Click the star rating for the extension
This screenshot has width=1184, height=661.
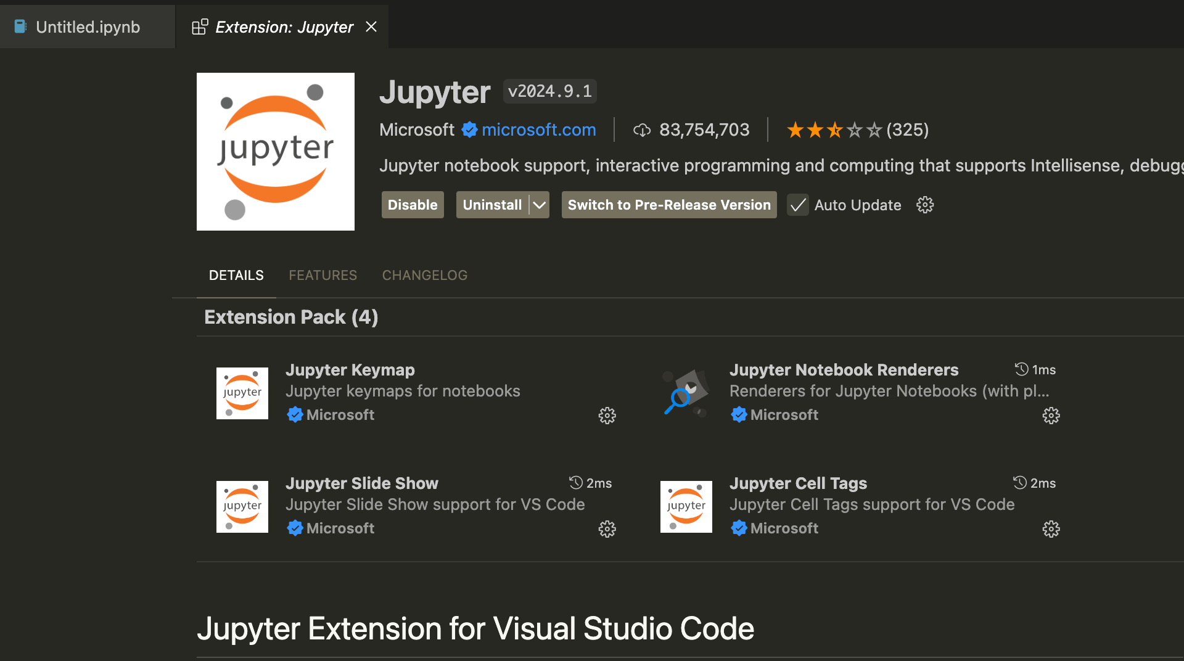point(834,130)
